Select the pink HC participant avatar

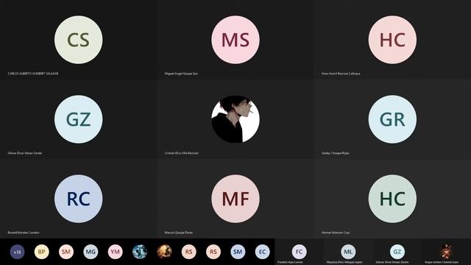pos(392,40)
